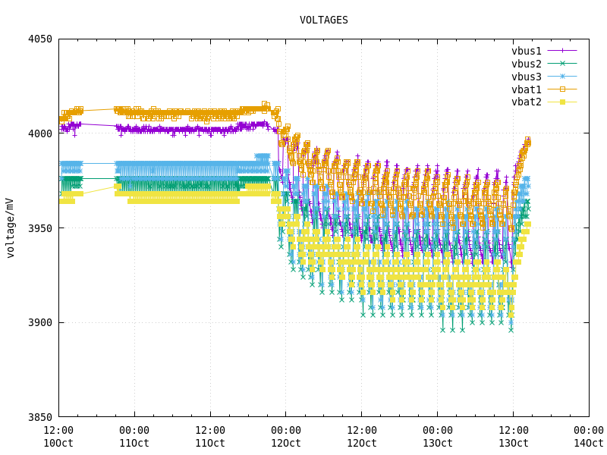Hide the vbus2 series via its legend label
The height and width of the screenshot is (455, 607).
point(526,64)
